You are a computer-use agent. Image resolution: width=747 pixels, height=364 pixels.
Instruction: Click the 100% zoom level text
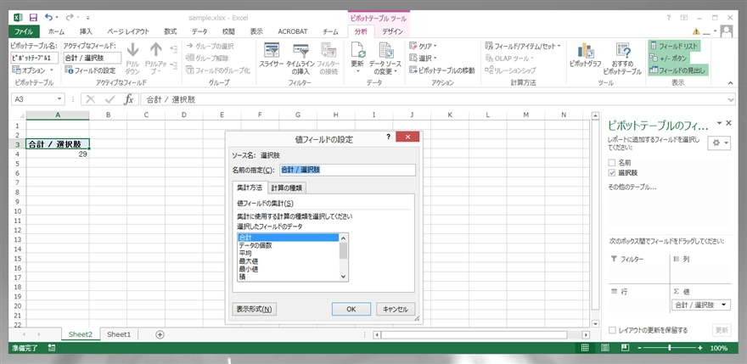click(x=718, y=348)
